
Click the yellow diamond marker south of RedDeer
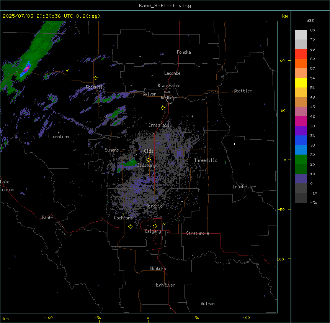[x=163, y=108]
